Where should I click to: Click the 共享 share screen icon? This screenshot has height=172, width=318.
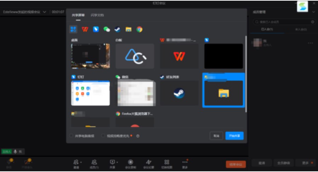(x=112, y=162)
